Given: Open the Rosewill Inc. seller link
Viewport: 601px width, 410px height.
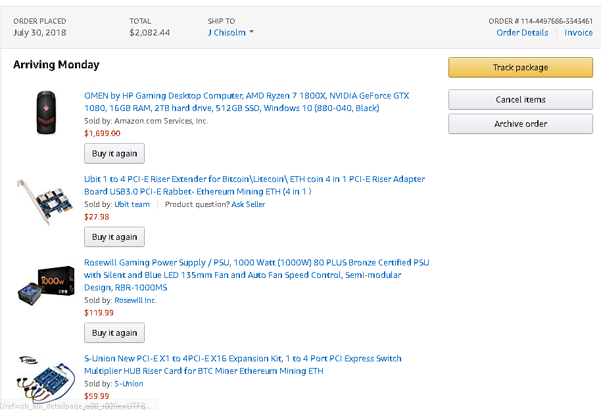Looking at the screenshot, I should click(135, 300).
